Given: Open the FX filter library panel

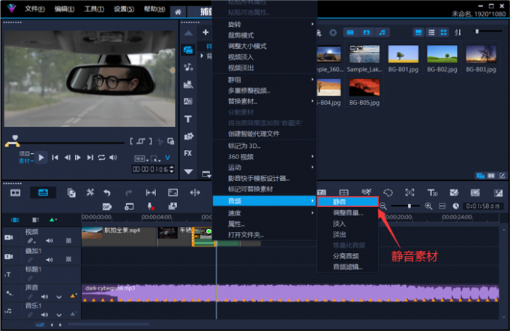Looking at the screenshot, I should click(188, 153).
